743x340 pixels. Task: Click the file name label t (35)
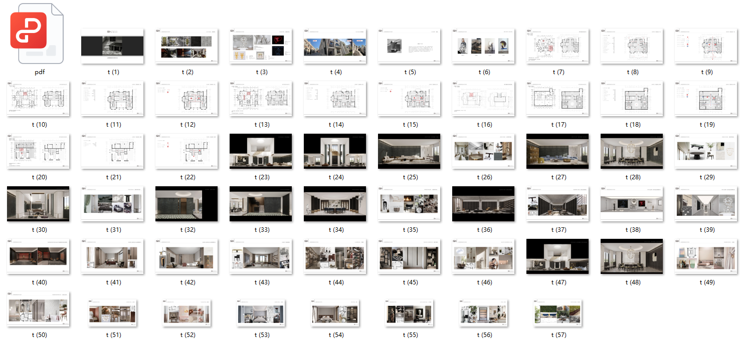click(410, 230)
